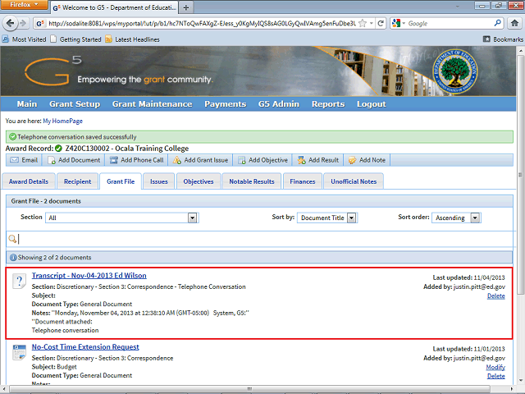Viewport: 525px width, 394px height.
Task: Open the Reports menu
Action: 328,104
